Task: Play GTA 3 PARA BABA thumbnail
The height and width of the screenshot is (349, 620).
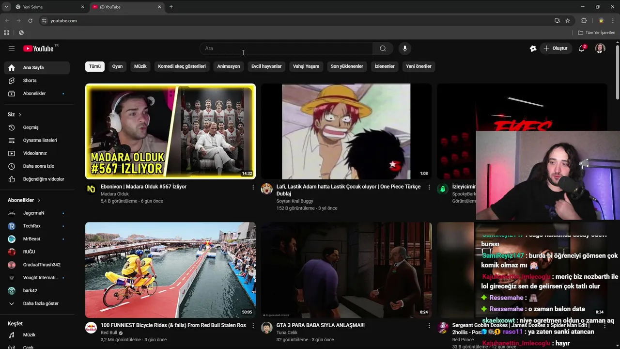Action: coord(346,270)
